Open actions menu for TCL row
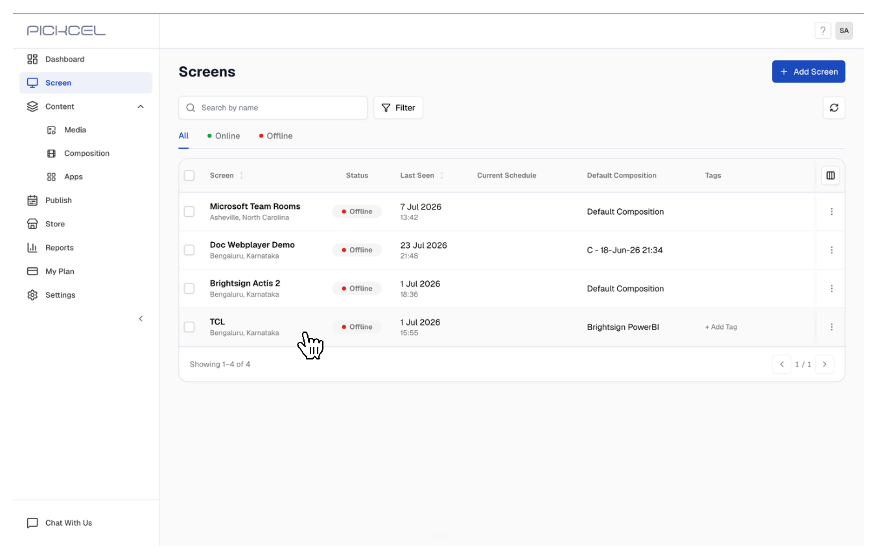This screenshot has width=877, height=558. point(832,327)
